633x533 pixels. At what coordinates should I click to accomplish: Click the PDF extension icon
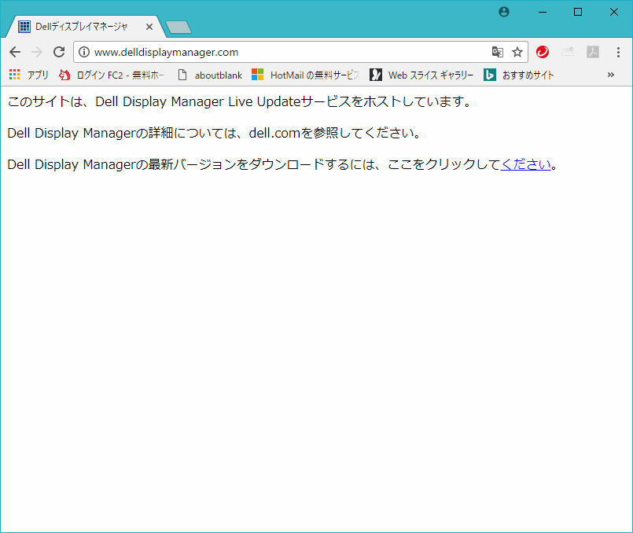pyautogui.click(x=593, y=52)
